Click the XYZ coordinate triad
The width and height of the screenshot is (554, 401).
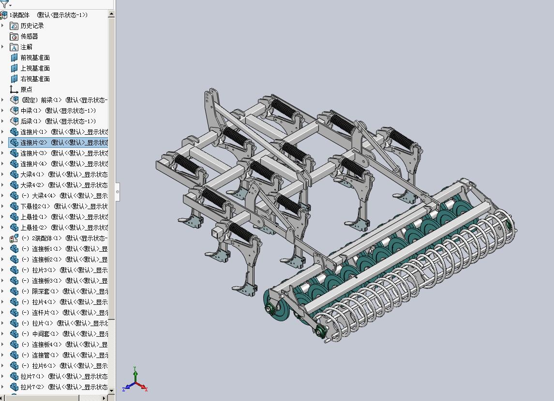tap(135, 380)
